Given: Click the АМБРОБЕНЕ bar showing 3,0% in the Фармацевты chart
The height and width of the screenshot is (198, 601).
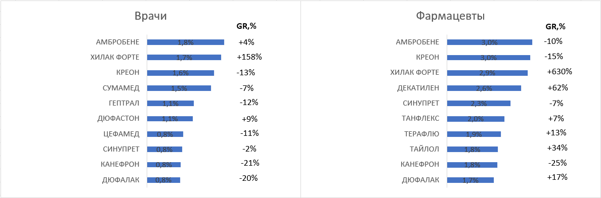Looking at the screenshot, I should [490, 42].
